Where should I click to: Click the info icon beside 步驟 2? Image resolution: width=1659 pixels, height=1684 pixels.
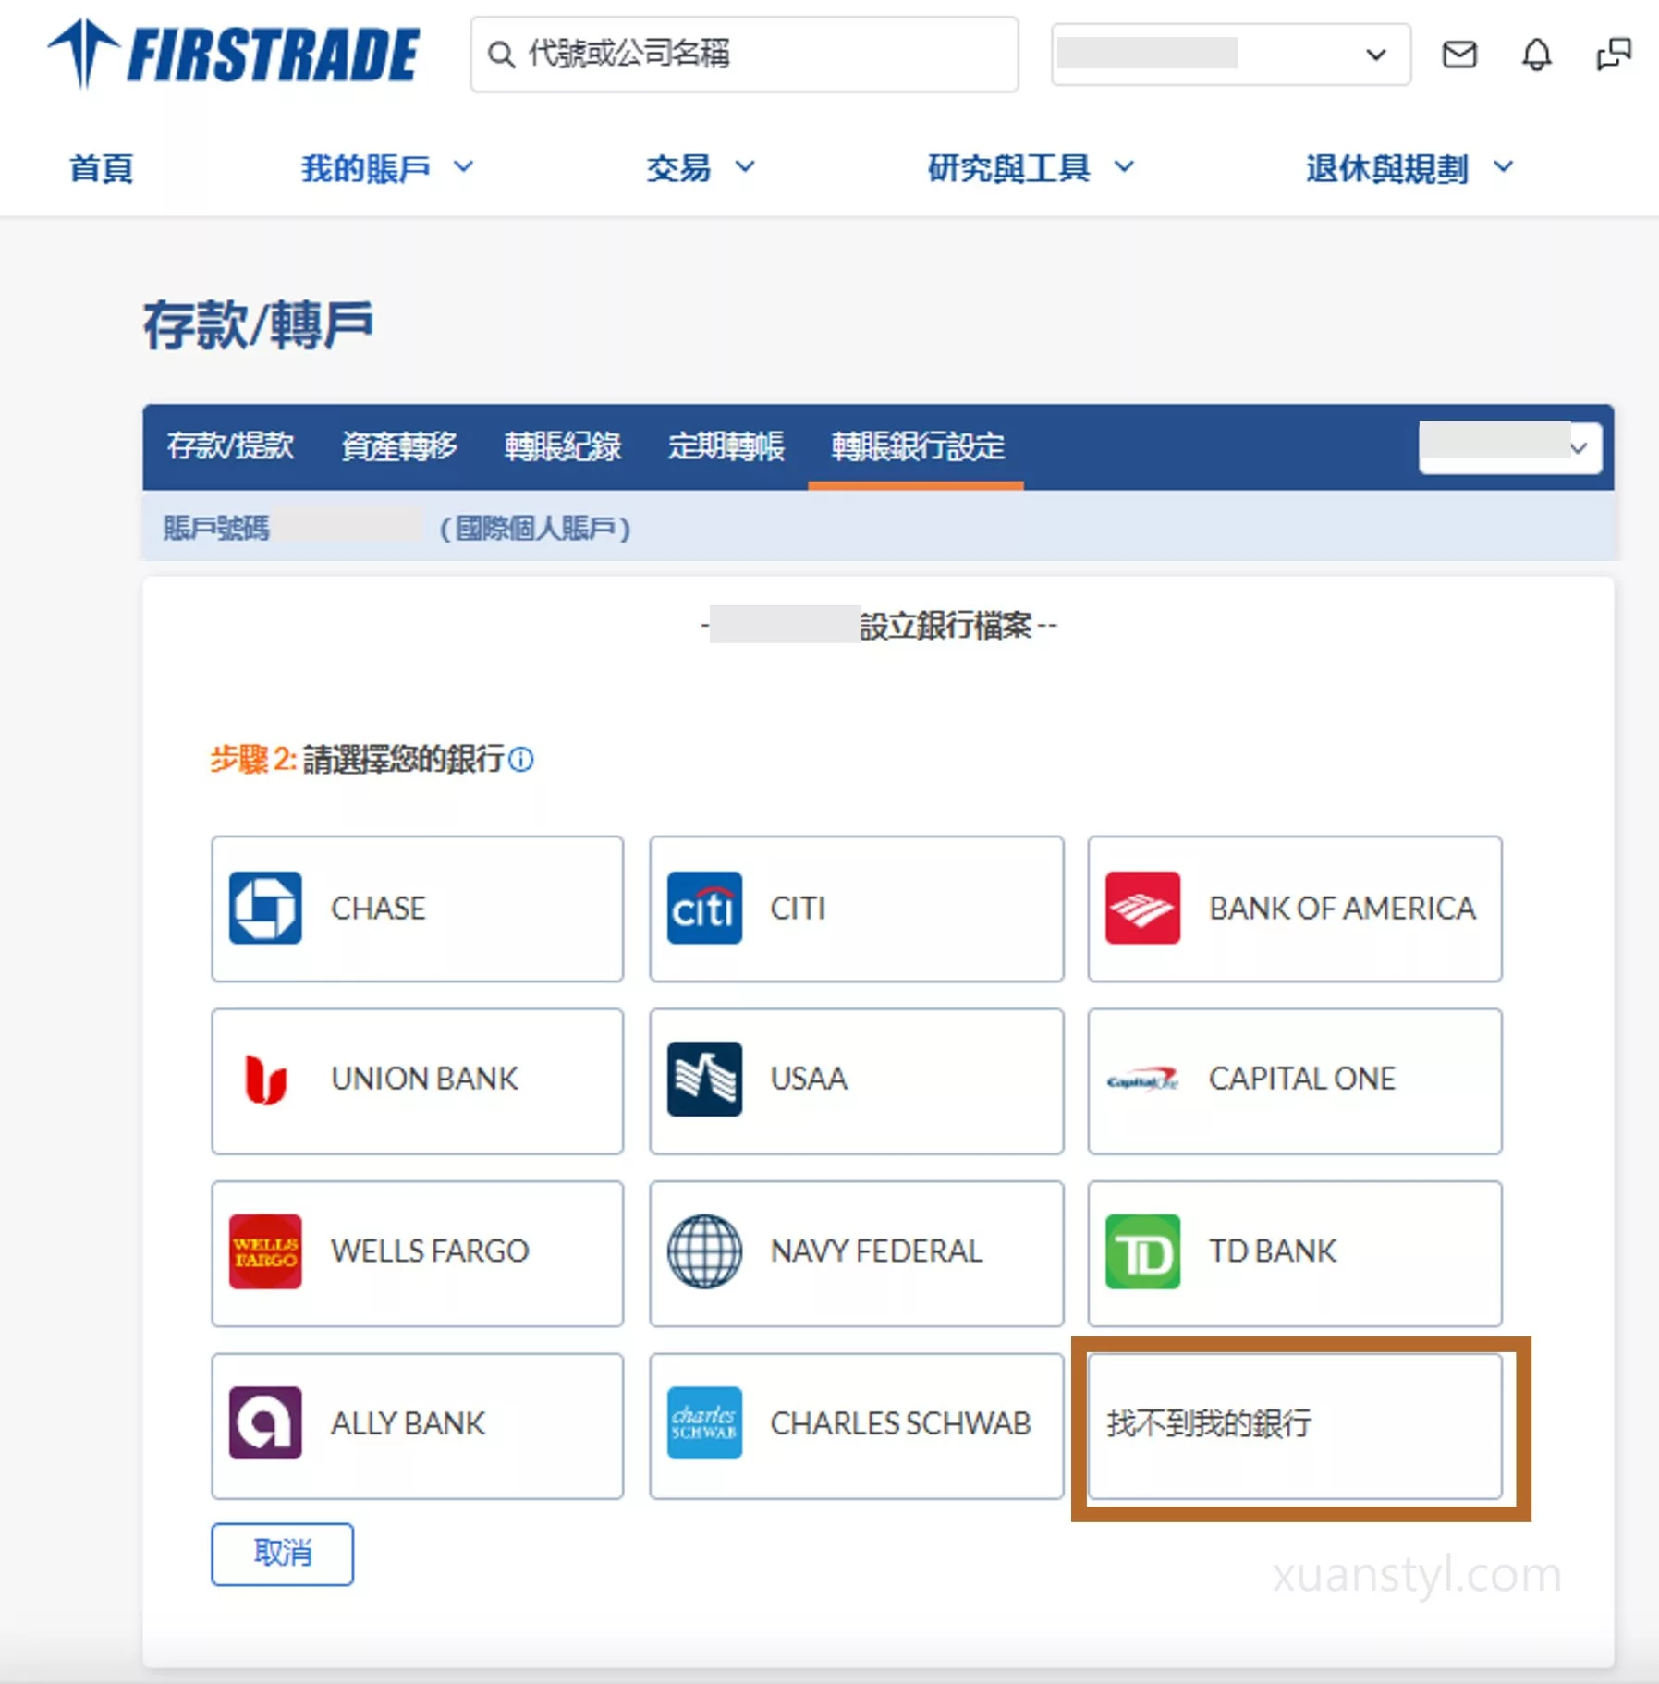click(521, 760)
